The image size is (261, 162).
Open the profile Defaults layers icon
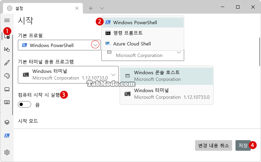pos(7,122)
